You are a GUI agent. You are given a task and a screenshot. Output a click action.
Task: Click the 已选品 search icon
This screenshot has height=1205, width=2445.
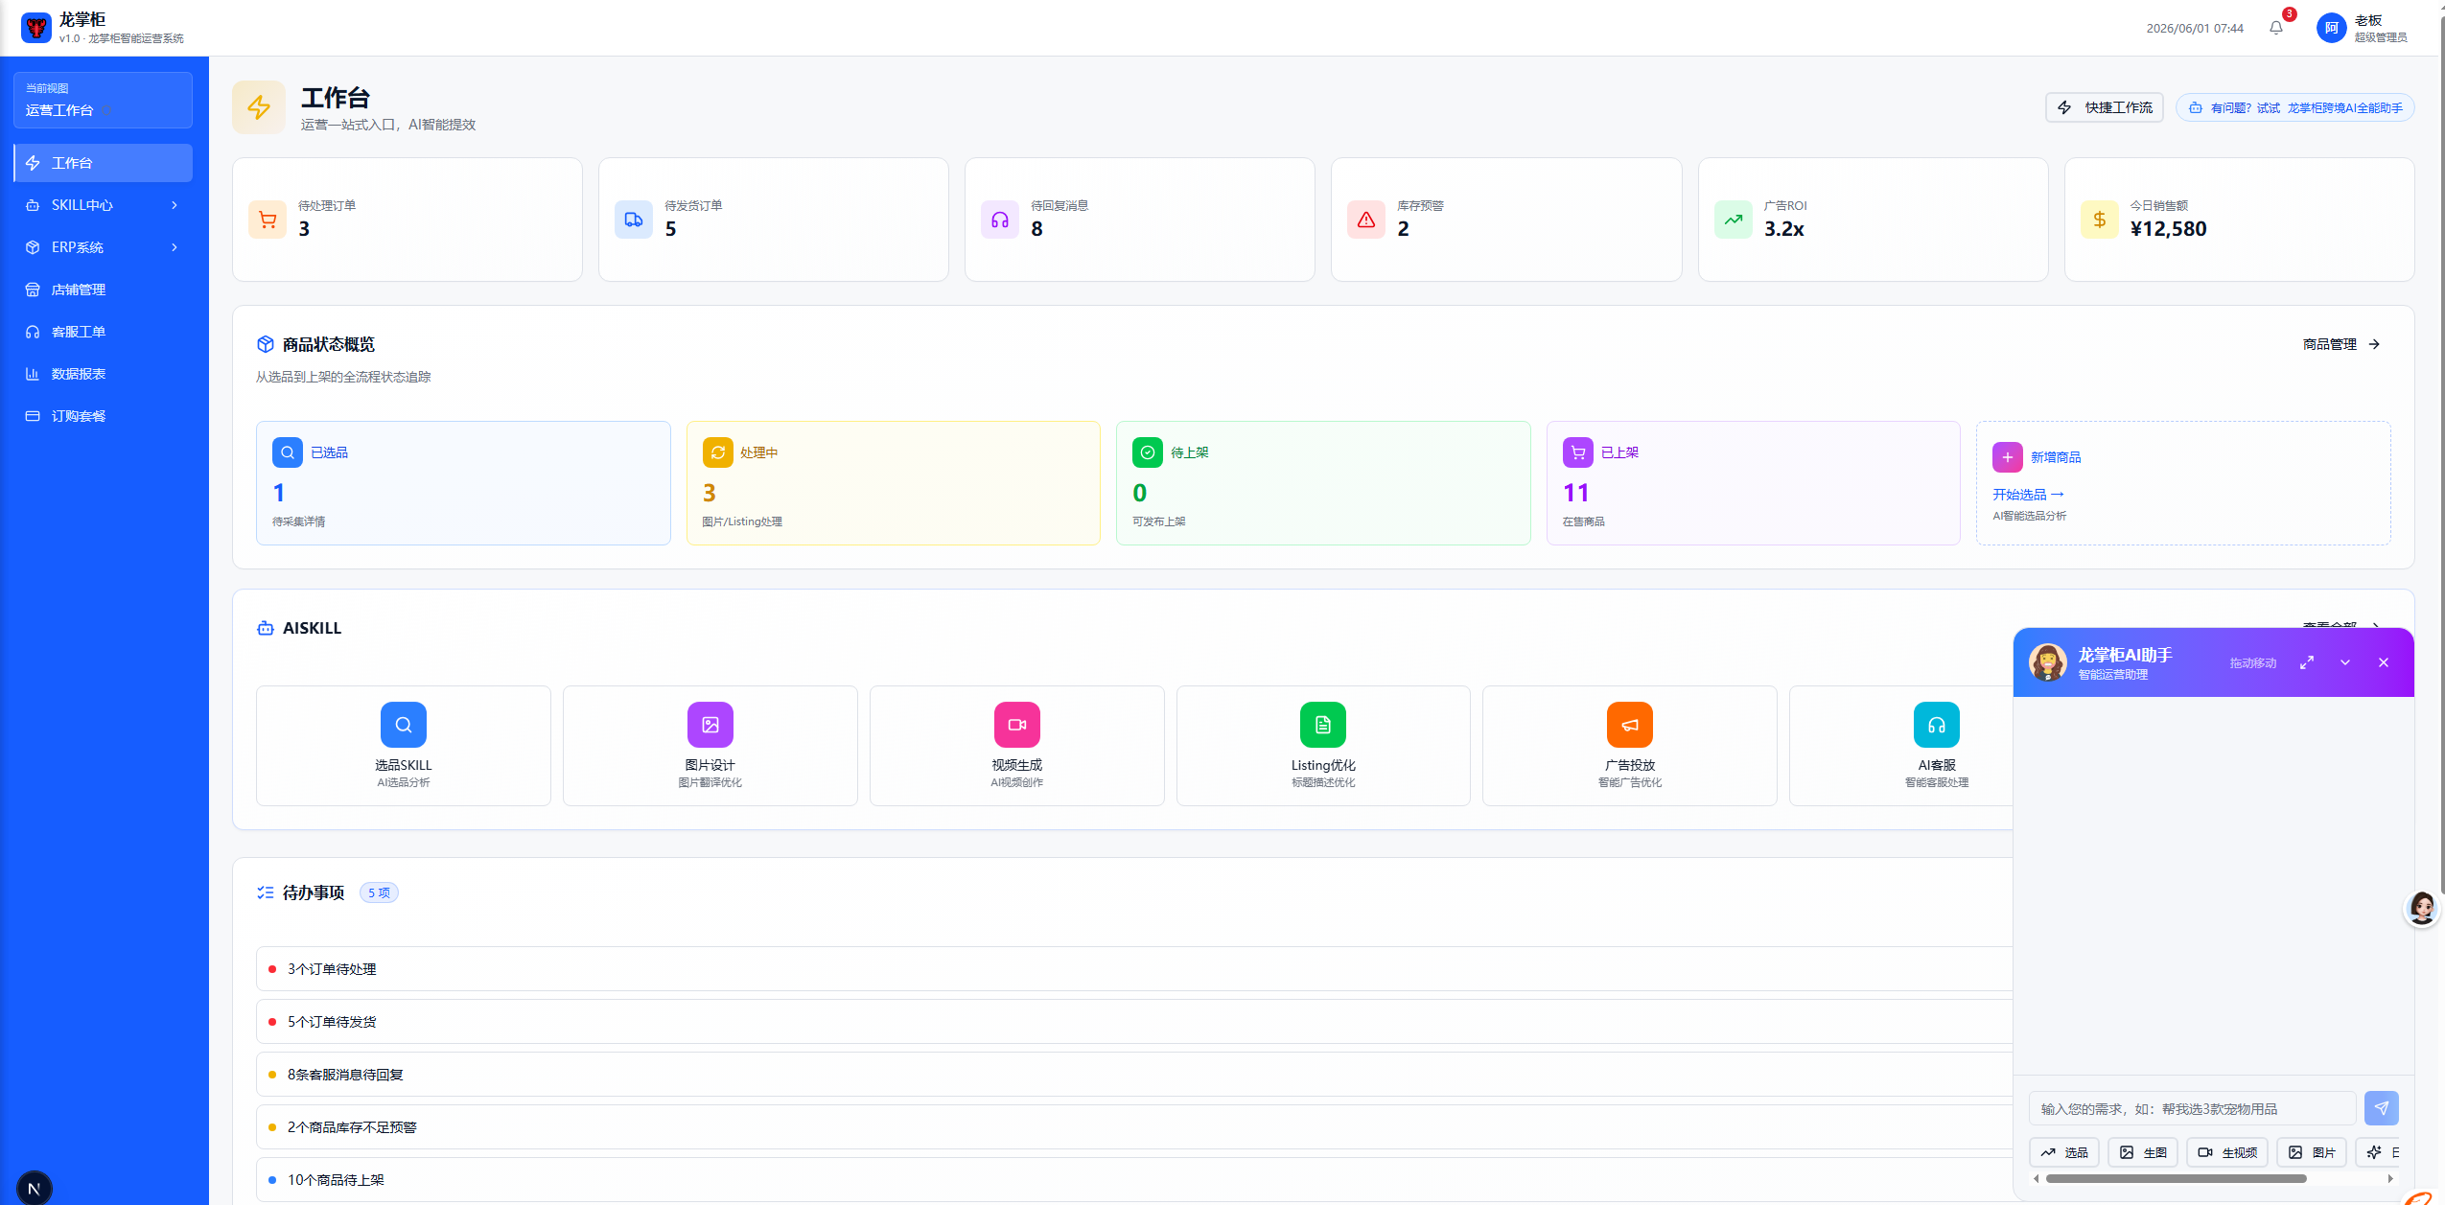pyautogui.click(x=288, y=452)
